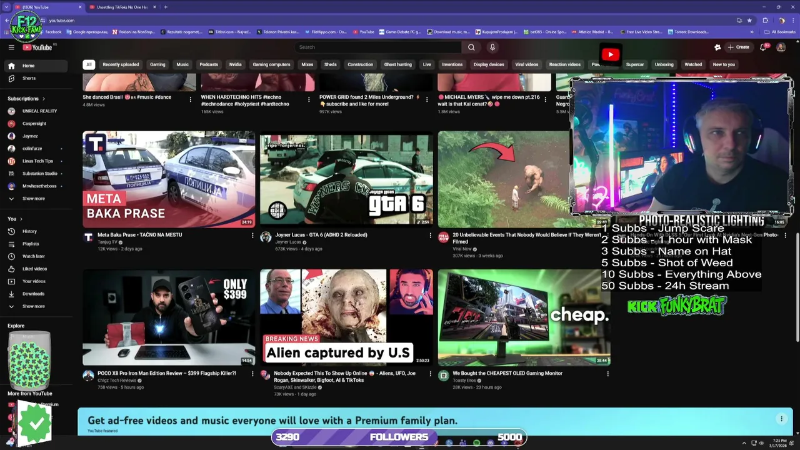Image resolution: width=800 pixels, height=450 pixels.
Task: Open Shorts in the sidebar
Action: pyautogui.click(x=36, y=78)
